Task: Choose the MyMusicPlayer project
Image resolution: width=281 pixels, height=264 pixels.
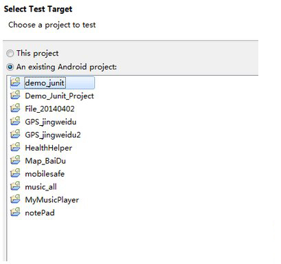Action: coord(52,200)
